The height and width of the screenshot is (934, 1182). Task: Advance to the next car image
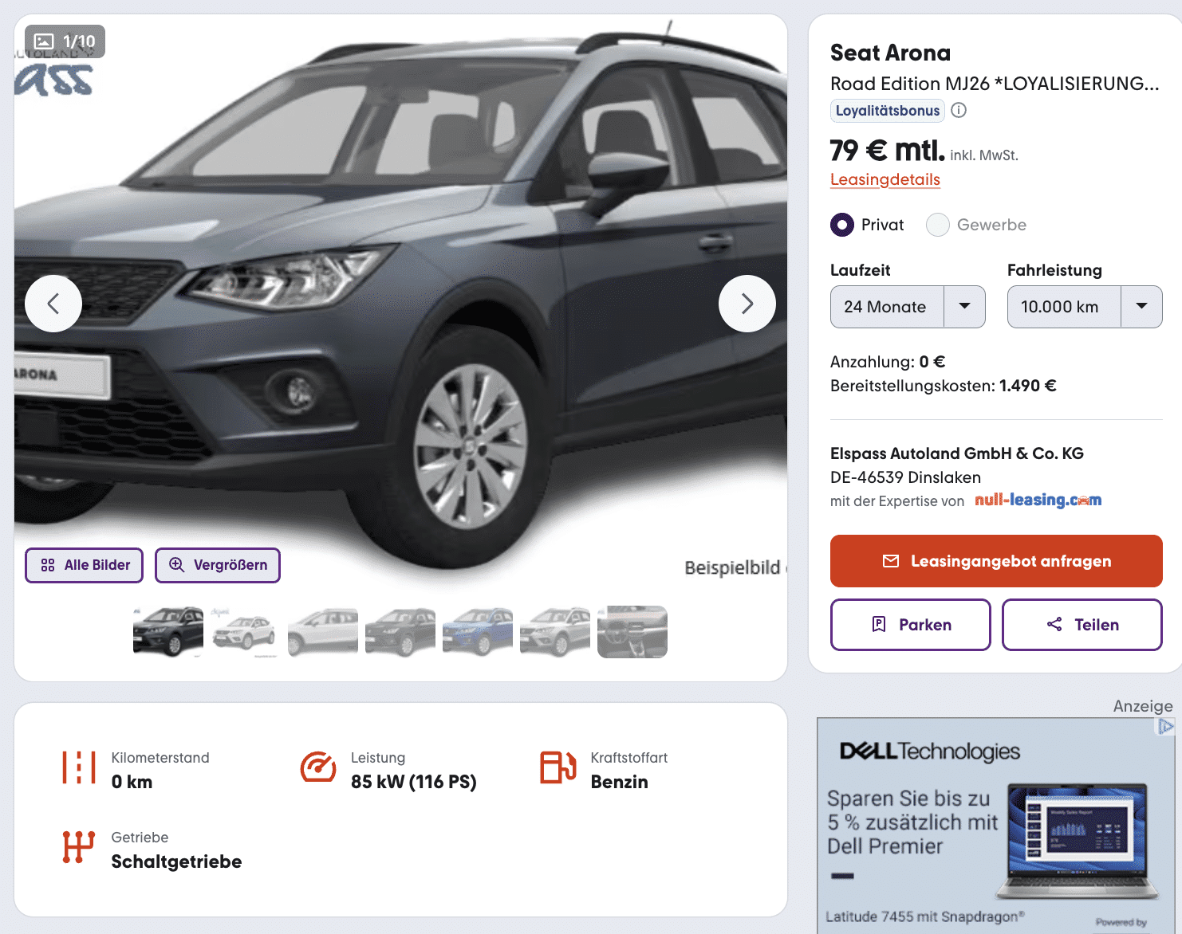pyautogui.click(x=747, y=304)
